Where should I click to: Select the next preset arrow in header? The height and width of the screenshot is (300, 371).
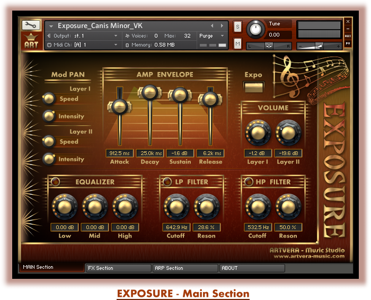click(x=221, y=25)
